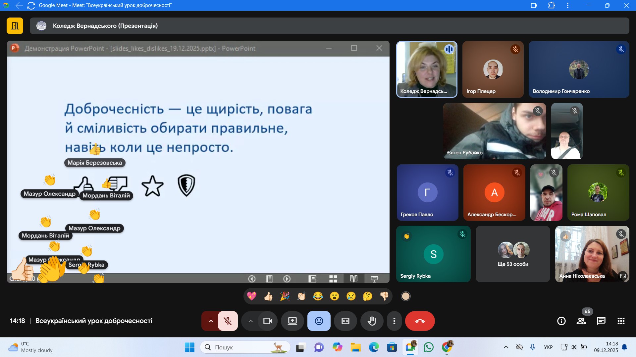Leave the call with red hang-up button

click(x=420, y=321)
